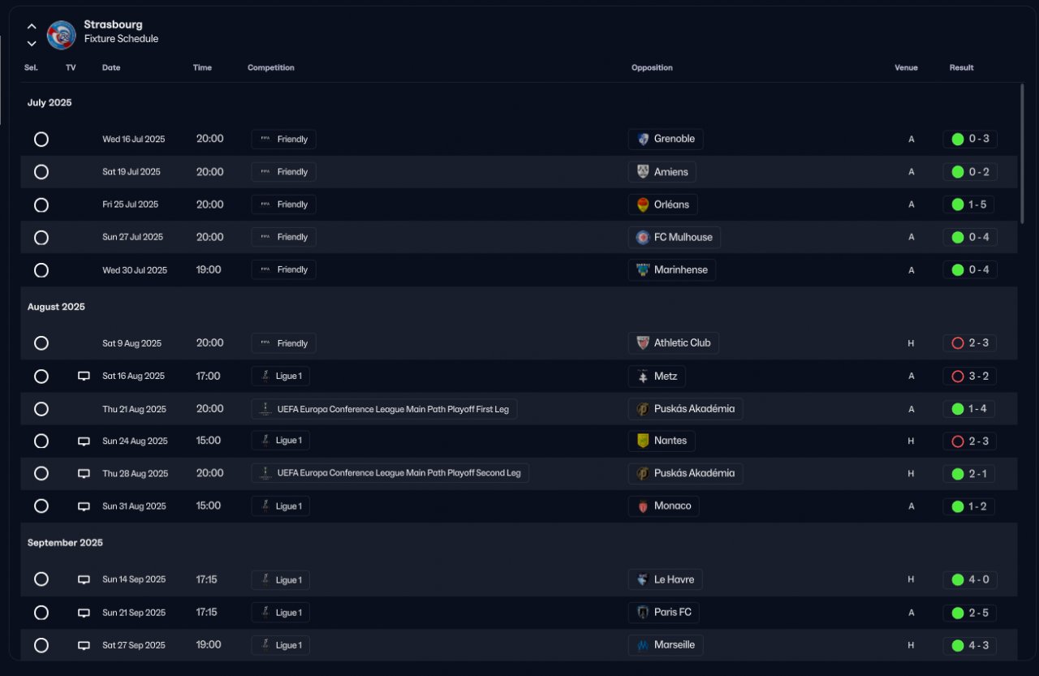
Task: Open the 2 - 5 result against Paris FC
Action: click(970, 613)
